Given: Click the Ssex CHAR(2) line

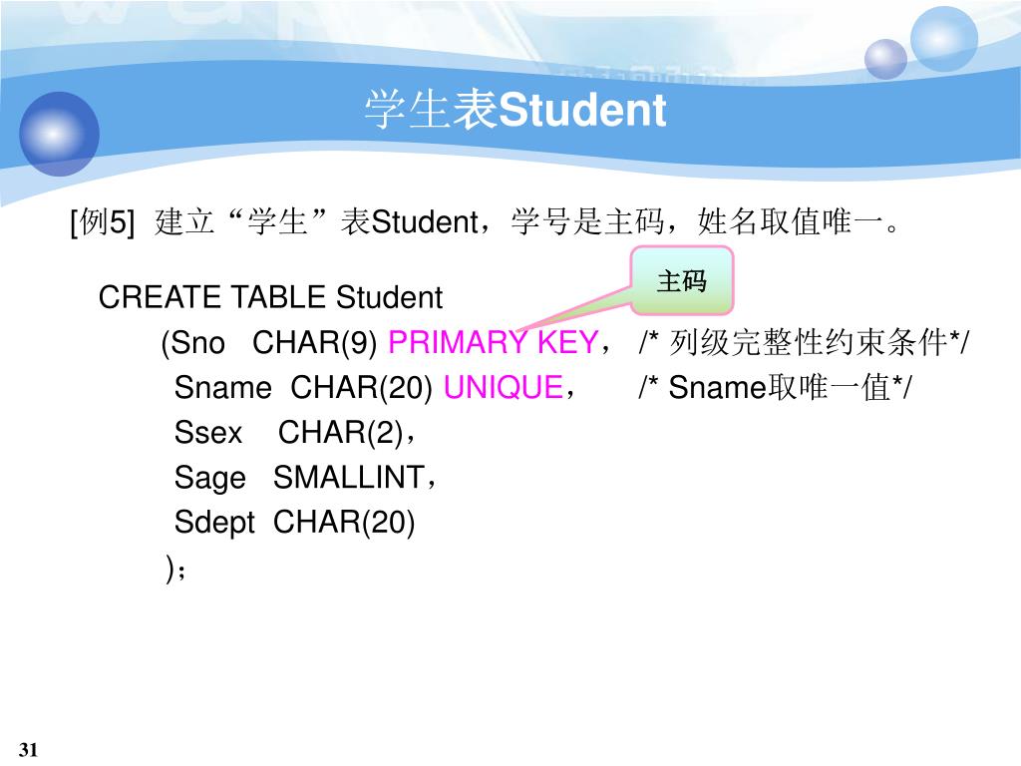Looking at the screenshot, I should 294,433.
